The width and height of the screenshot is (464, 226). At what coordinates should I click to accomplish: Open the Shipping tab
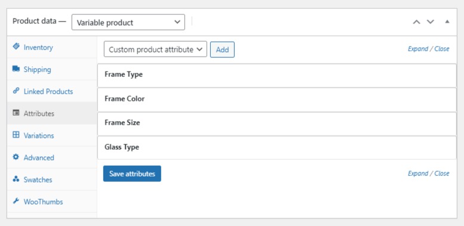tap(52, 69)
